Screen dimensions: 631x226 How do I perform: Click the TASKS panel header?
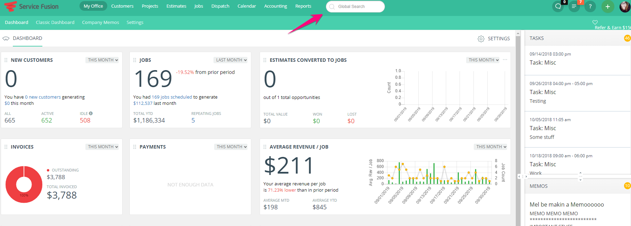[x=578, y=38]
